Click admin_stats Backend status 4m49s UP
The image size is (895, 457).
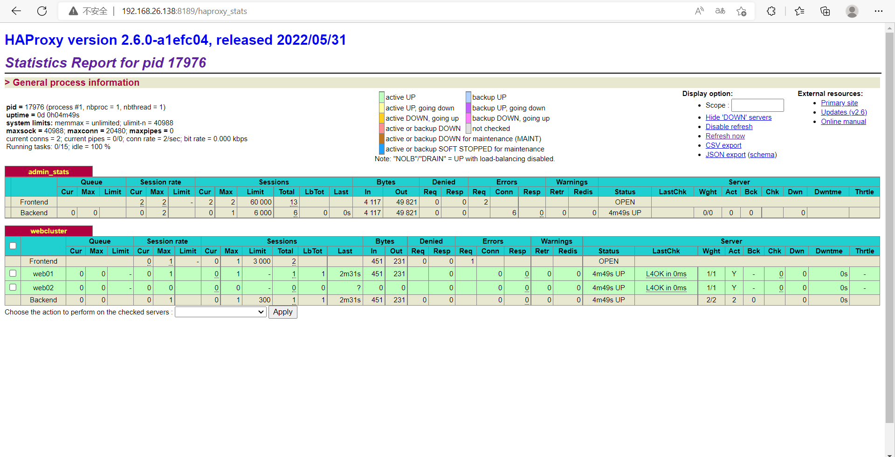click(625, 213)
